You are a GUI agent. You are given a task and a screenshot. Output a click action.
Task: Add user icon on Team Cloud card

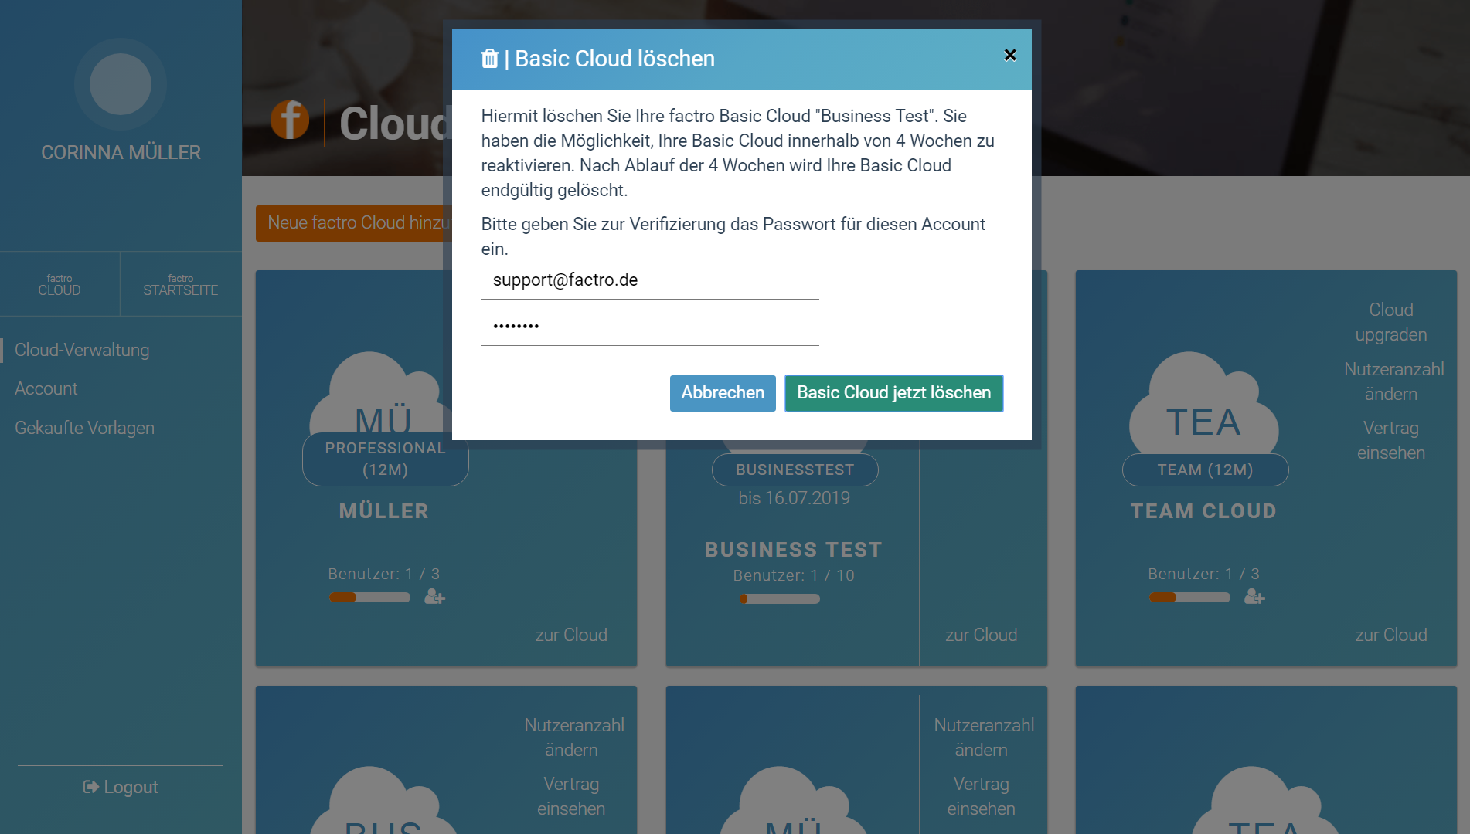click(x=1254, y=597)
